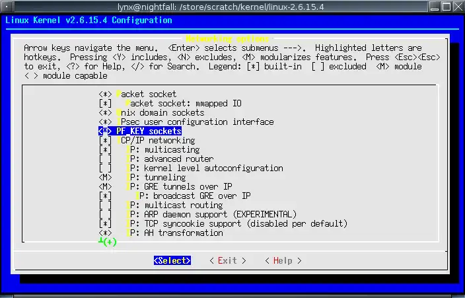Select IP: GRE tunnels over IP text

(x=179, y=187)
